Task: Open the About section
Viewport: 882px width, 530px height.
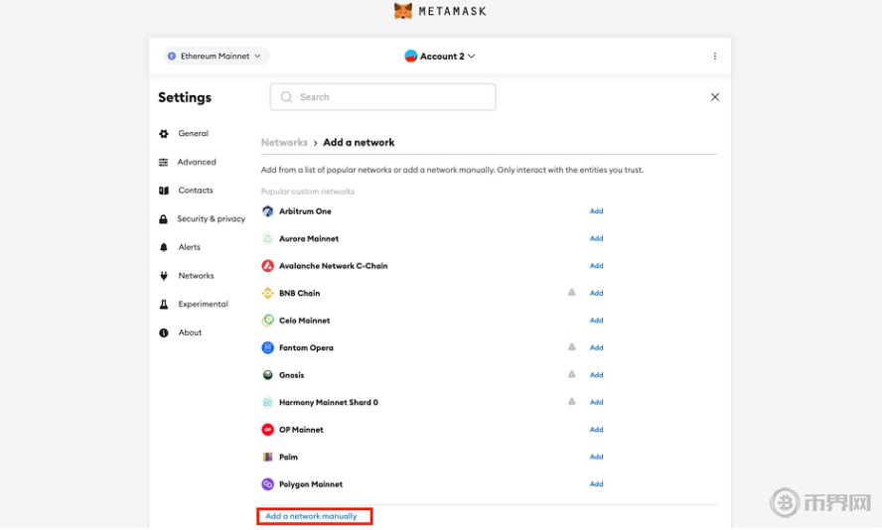Action: pyautogui.click(x=190, y=332)
